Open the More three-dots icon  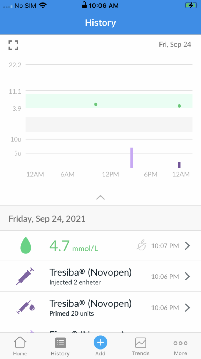[180, 343]
